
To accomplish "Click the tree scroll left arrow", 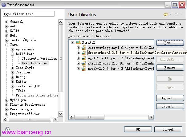I will (5, 119).
